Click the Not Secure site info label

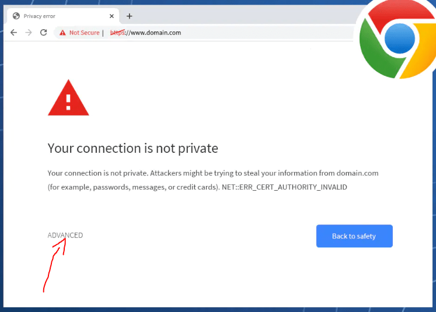point(84,33)
